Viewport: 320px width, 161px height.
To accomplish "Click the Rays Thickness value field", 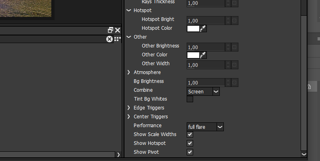I will click(x=206, y=3).
